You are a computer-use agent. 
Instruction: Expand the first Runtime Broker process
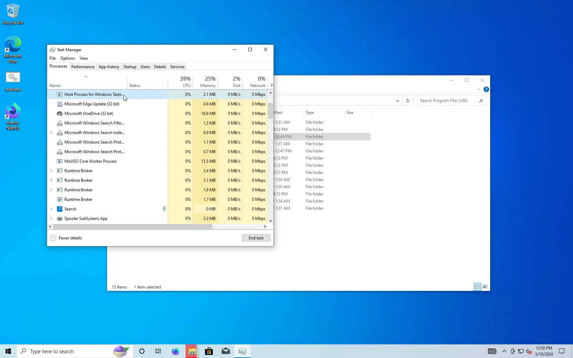point(52,171)
